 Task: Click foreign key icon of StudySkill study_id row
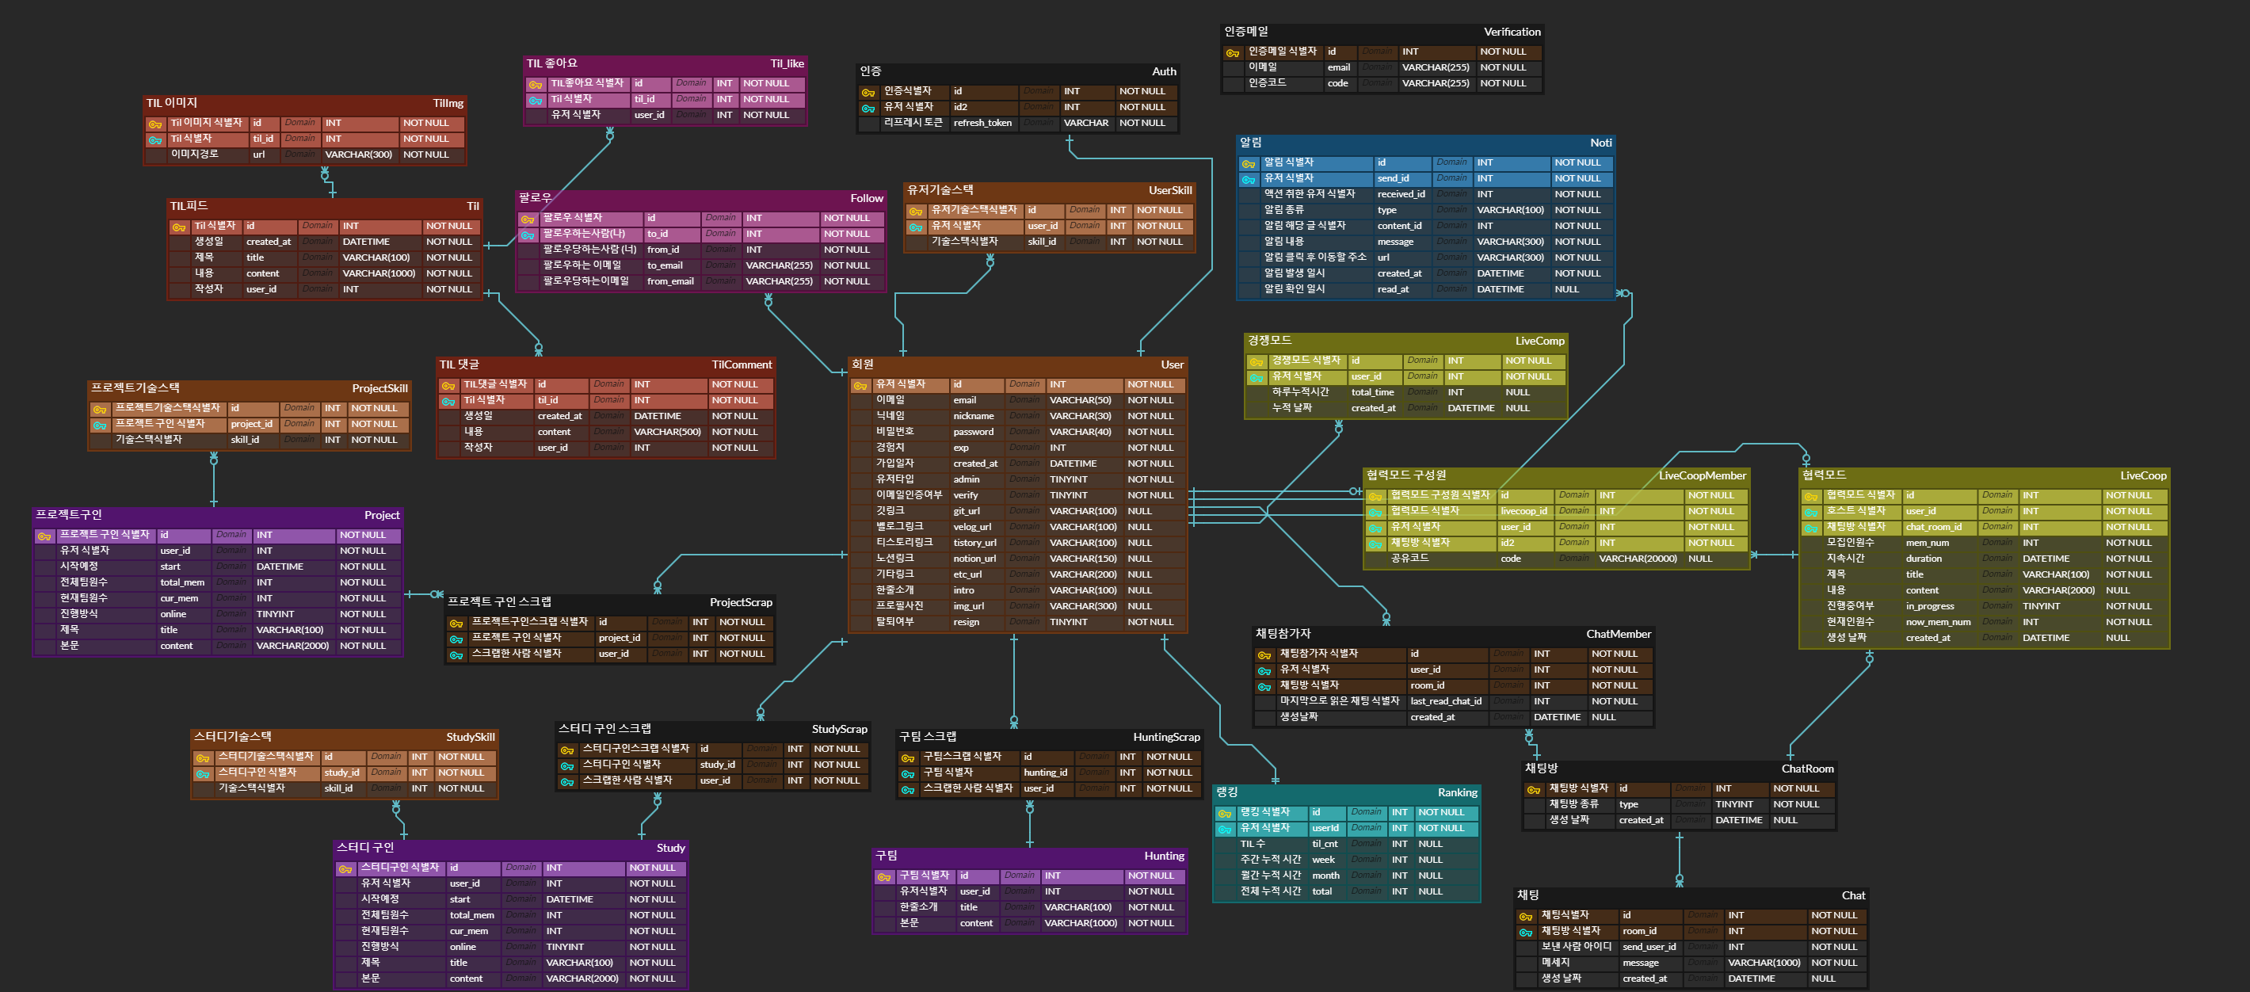(x=203, y=773)
